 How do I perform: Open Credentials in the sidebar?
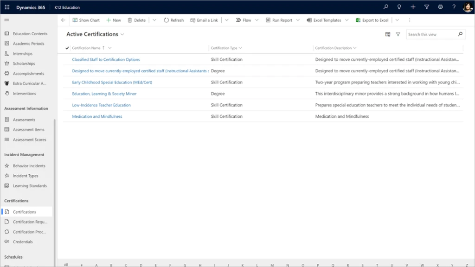(22, 242)
